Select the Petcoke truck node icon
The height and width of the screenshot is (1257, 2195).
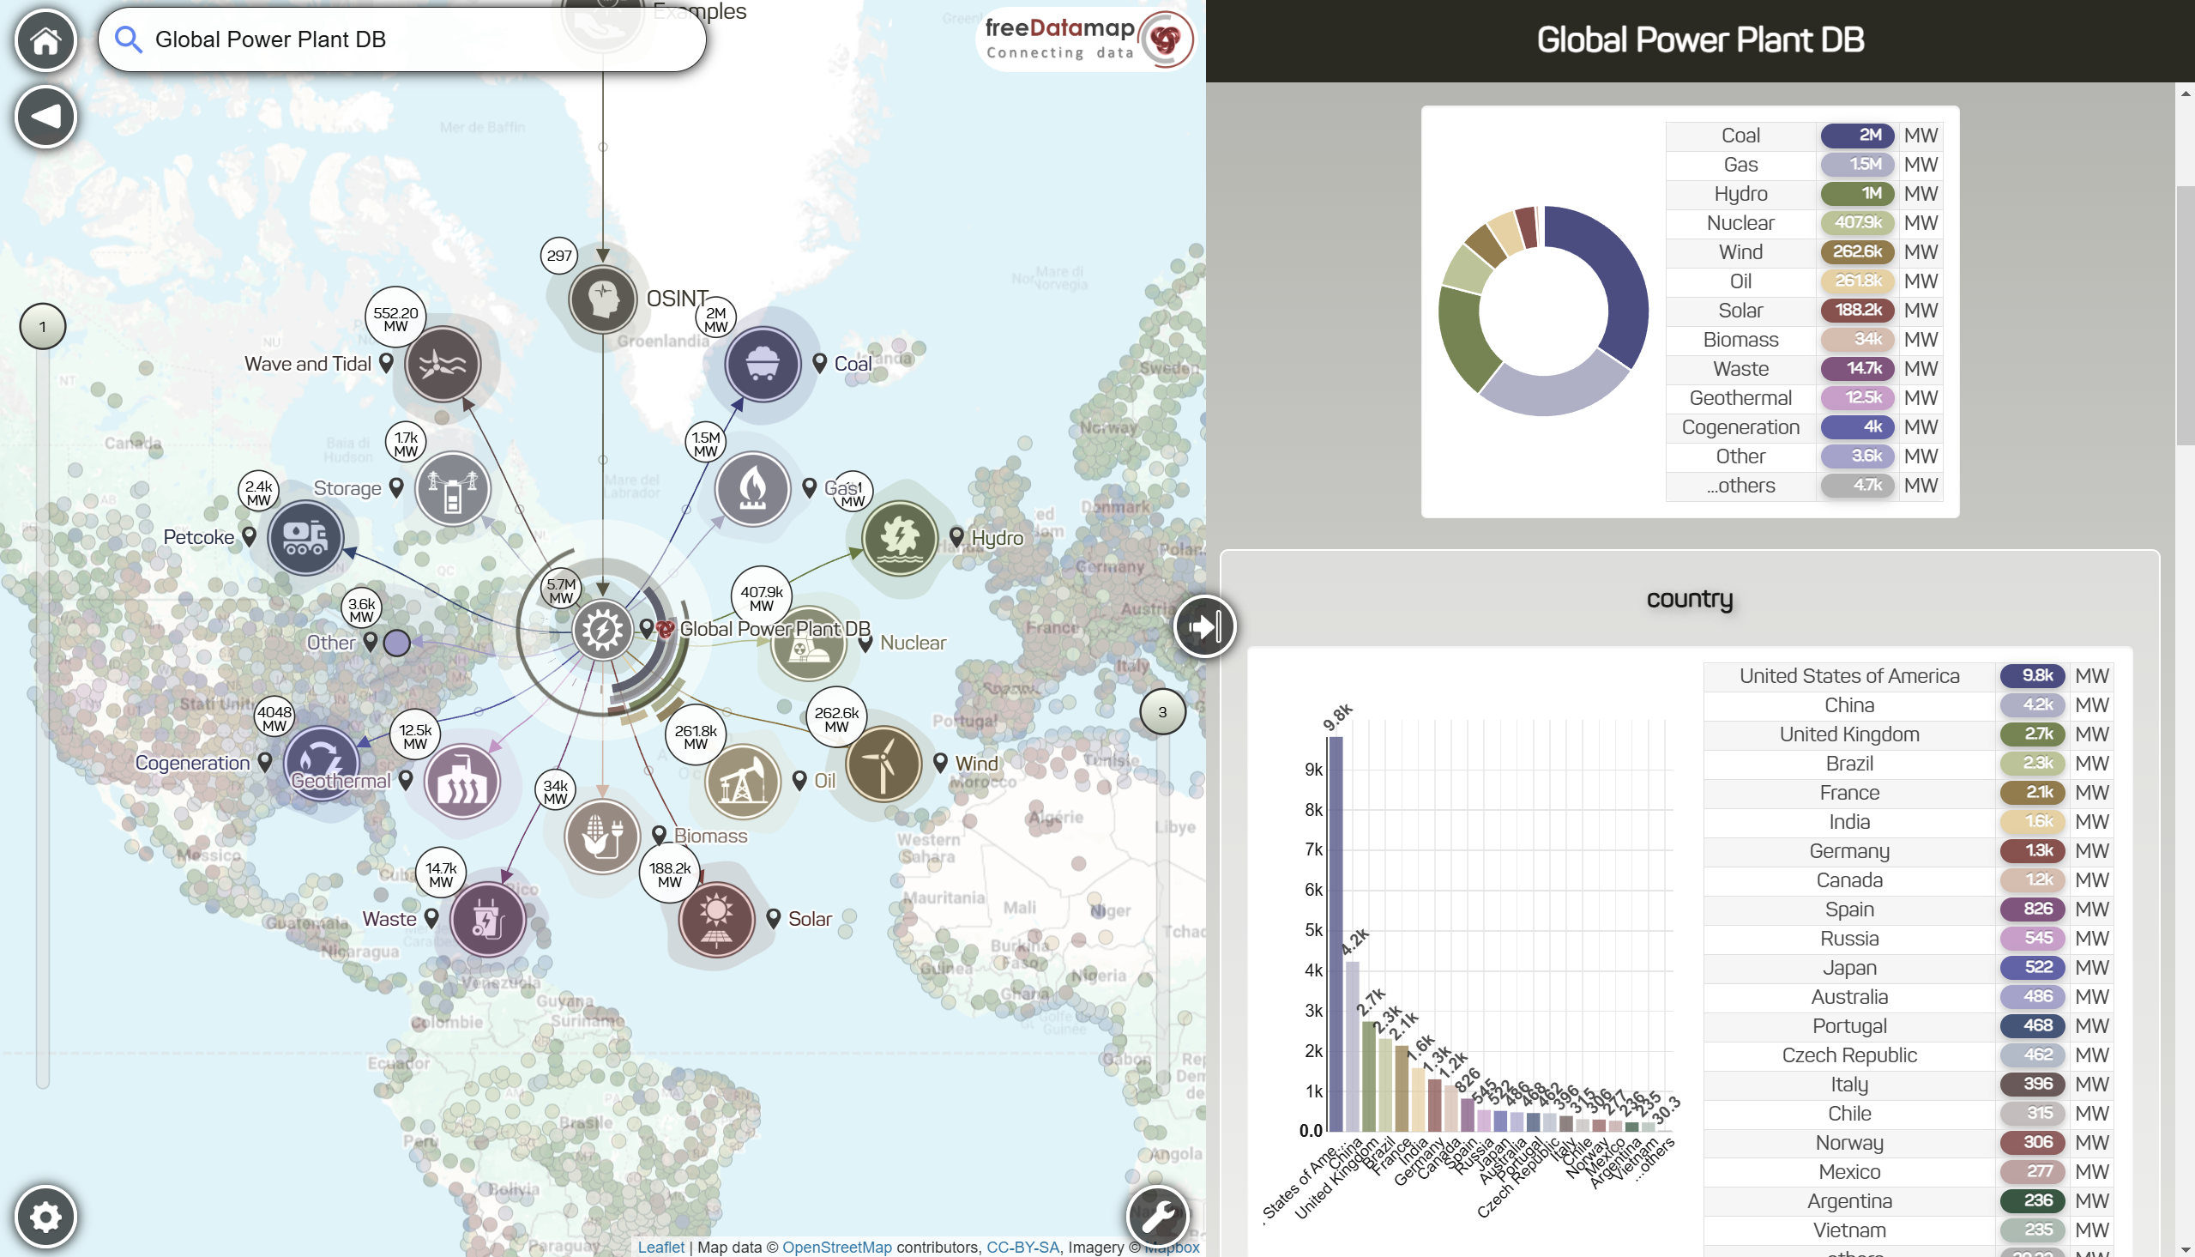pyautogui.click(x=305, y=537)
